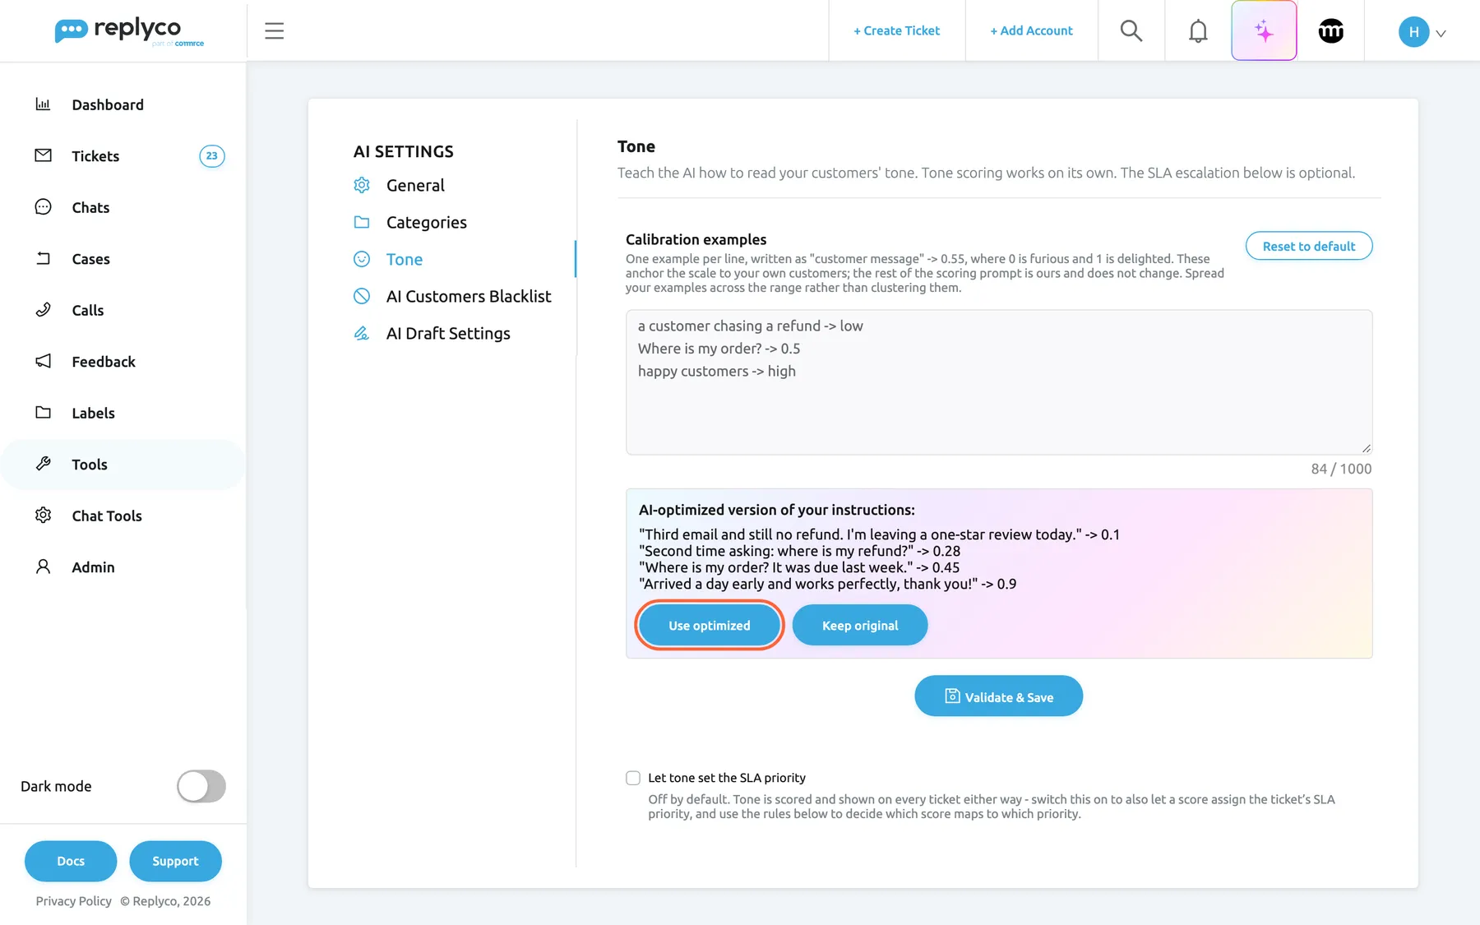
Task: Toggle the hamburger menu icon
Action: pos(274,31)
